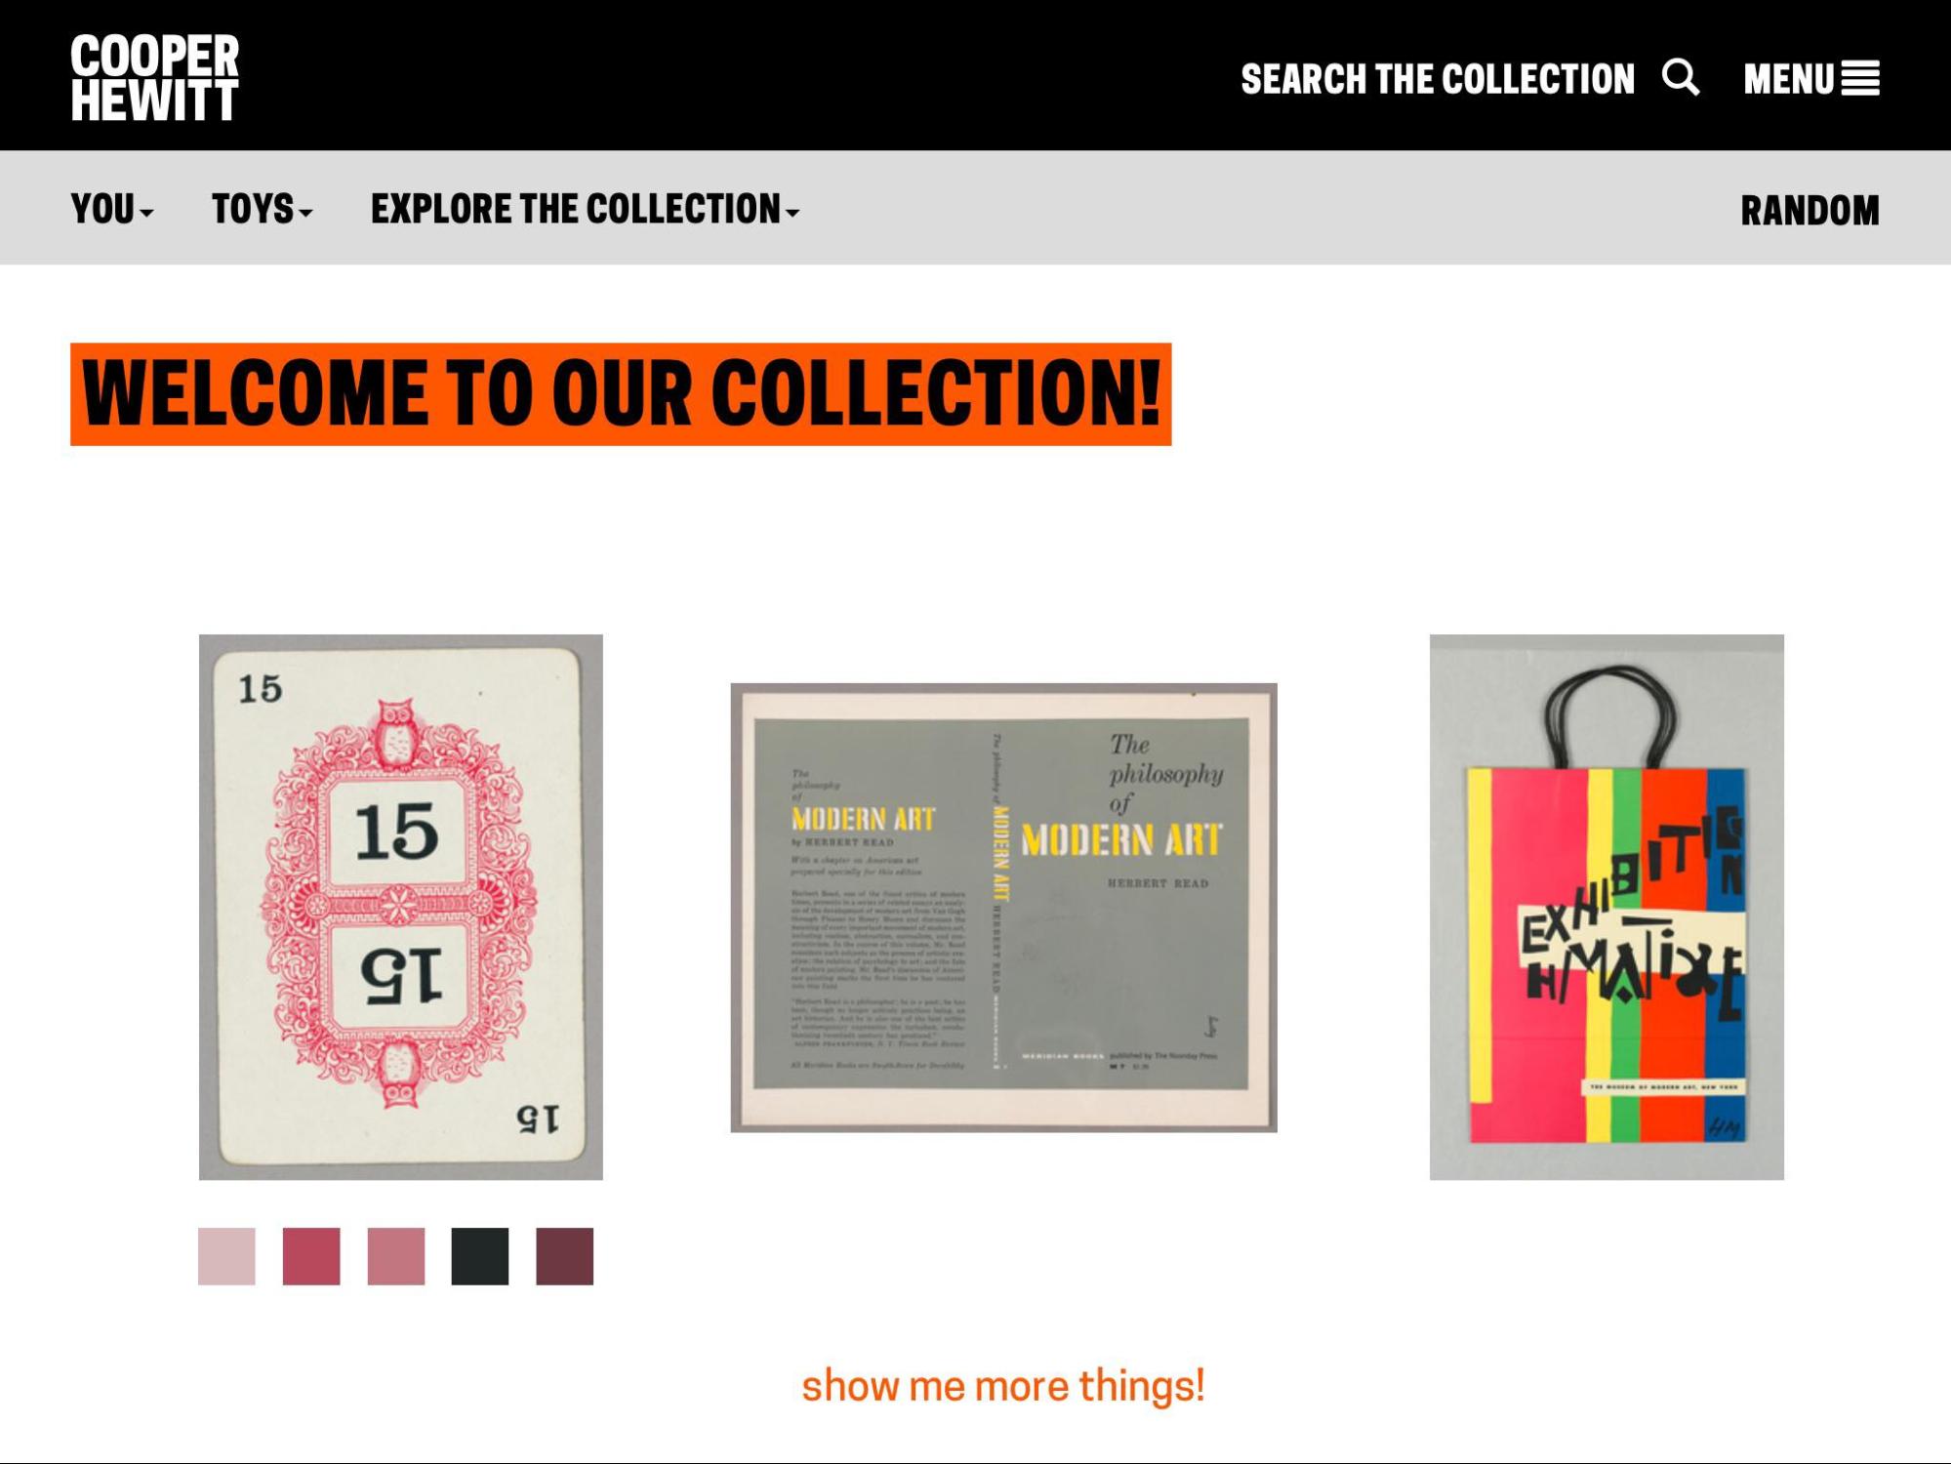1951x1464 pixels.
Task: Click the Welcome to Our Collection heading
Action: coord(621,394)
